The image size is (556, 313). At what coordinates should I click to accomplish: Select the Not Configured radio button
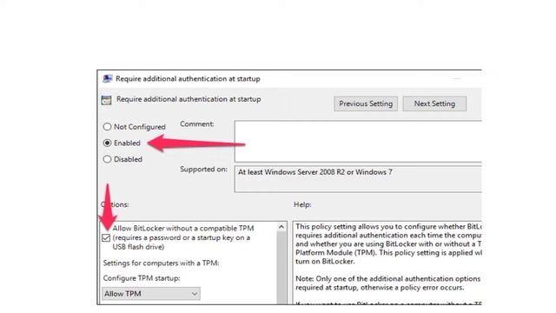[107, 127]
